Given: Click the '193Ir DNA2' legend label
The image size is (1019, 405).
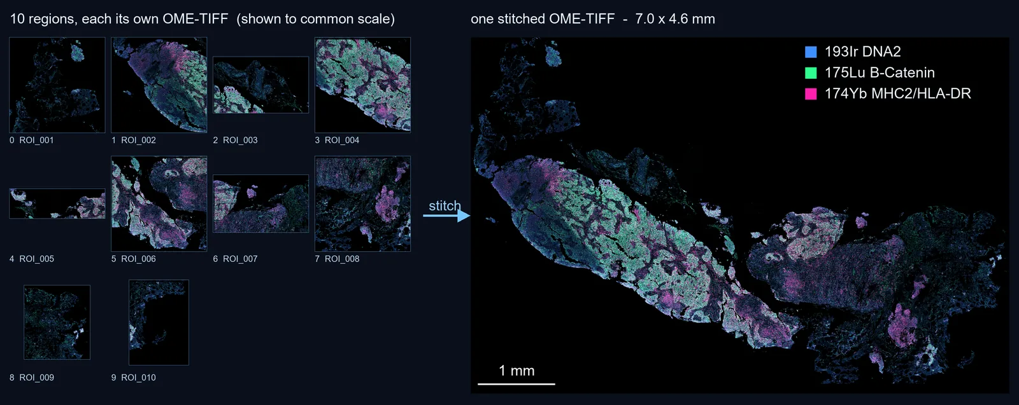Looking at the screenshot, I should point(862,51).
